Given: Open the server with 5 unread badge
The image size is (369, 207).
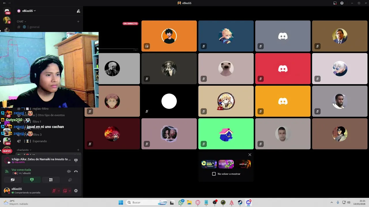Looking at the screenshot, I should tap(7, 20).
